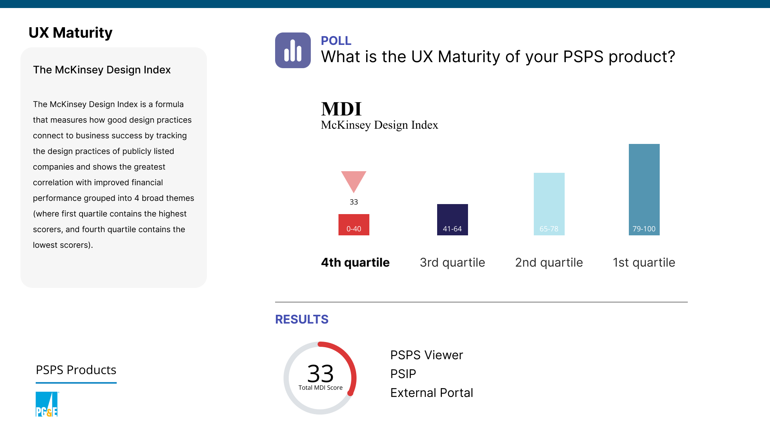Click the External Portal result item

point(432,393)
